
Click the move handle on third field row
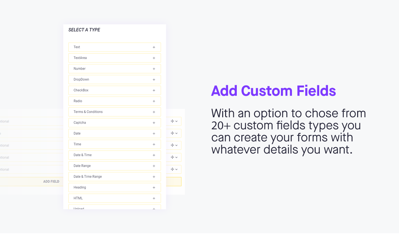tap(172, 145)
